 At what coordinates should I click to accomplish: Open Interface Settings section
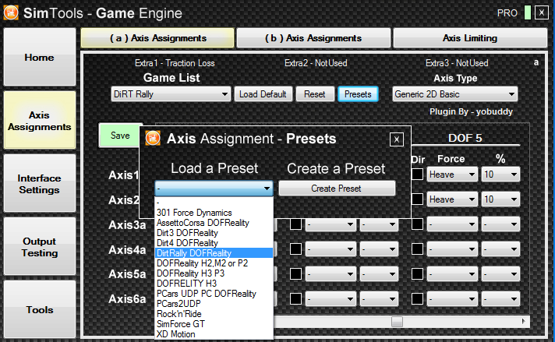(x=40, y=184)
